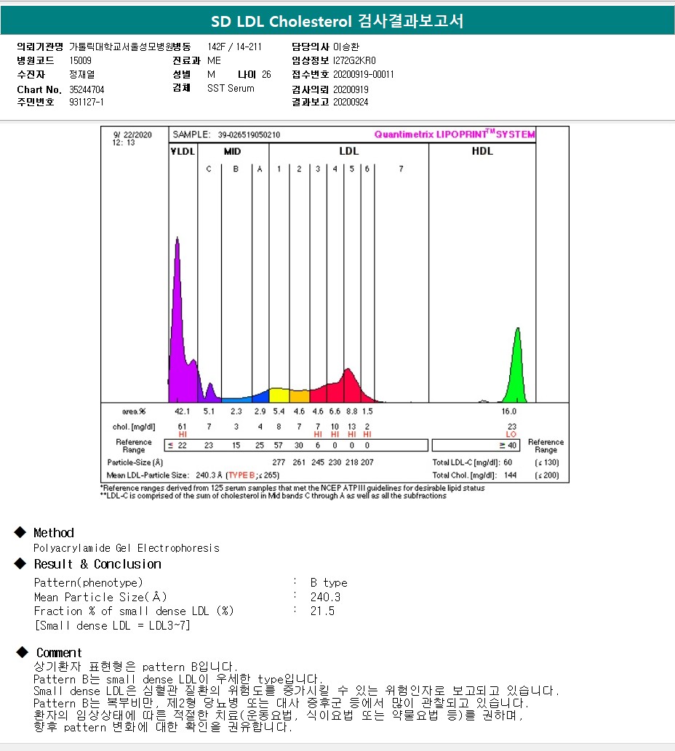
Task: Select the particle size value '207'
Action: (367, 462)
